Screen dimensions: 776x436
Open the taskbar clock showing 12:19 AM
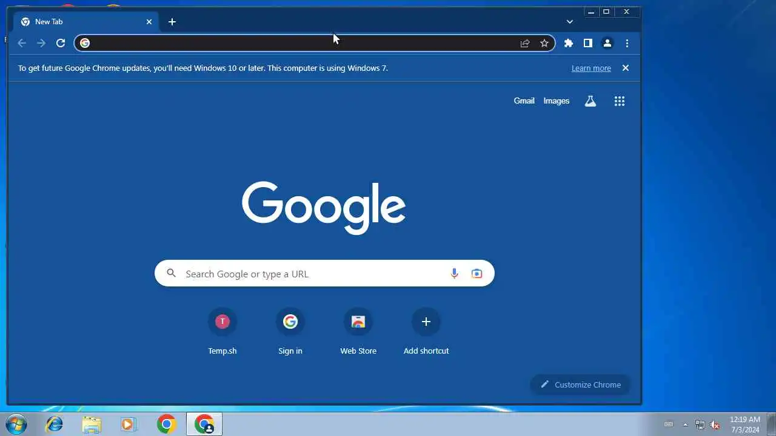744,424
